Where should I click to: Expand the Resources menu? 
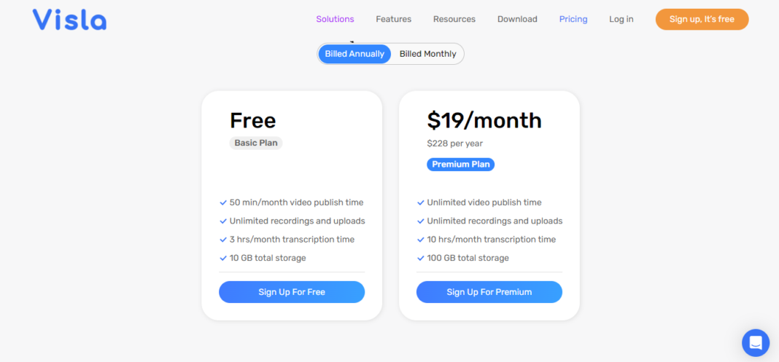(x=454, y=19)
